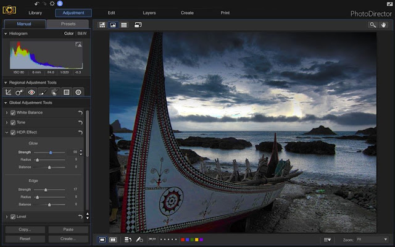This screenshot has width=395, height=247.
Task: Open the Zoom Fit dropdown
Action: [372, 240]
